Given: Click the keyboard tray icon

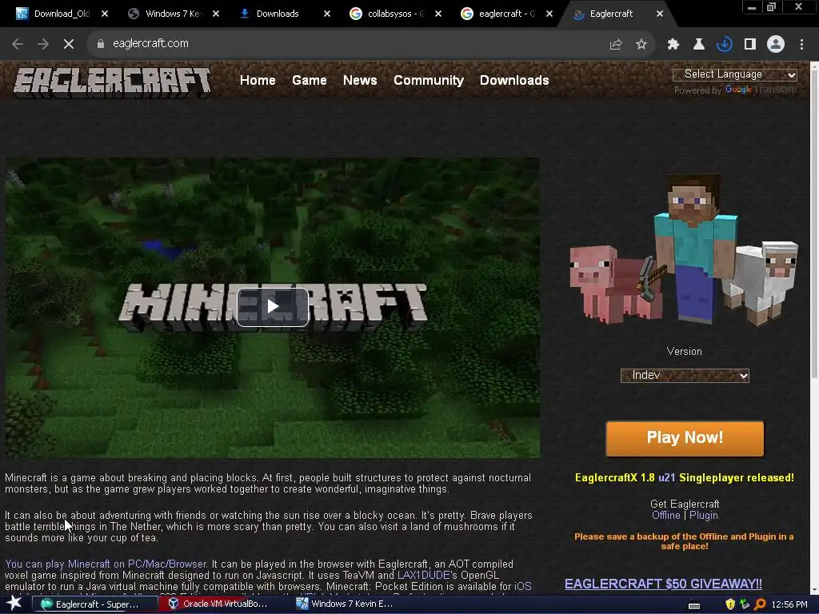Looking at the screenshot, I should (x=694, y=605).
